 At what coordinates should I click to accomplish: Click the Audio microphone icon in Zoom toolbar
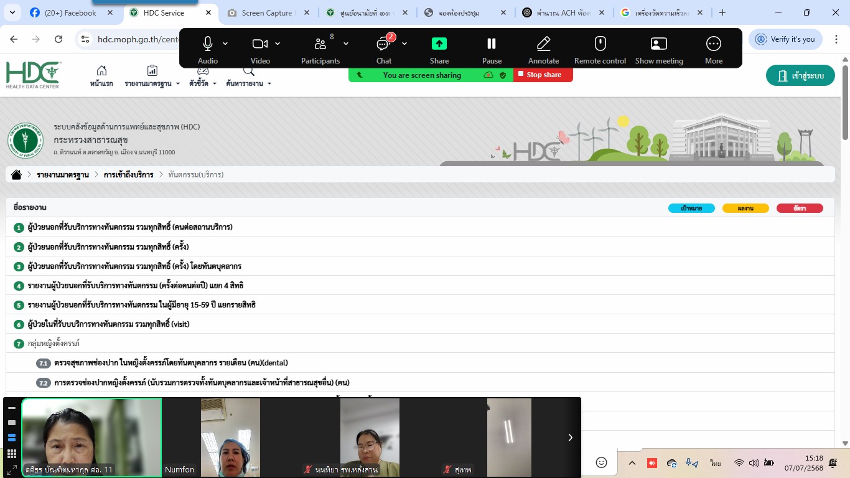208,44
